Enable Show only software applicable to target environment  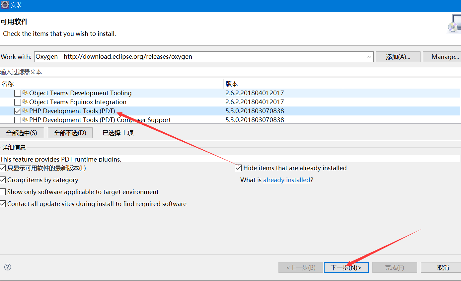point(3,192)
